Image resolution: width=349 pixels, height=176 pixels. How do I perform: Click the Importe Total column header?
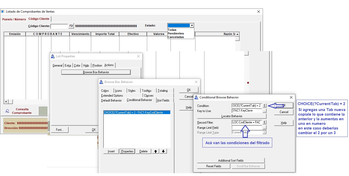(105, 34)
